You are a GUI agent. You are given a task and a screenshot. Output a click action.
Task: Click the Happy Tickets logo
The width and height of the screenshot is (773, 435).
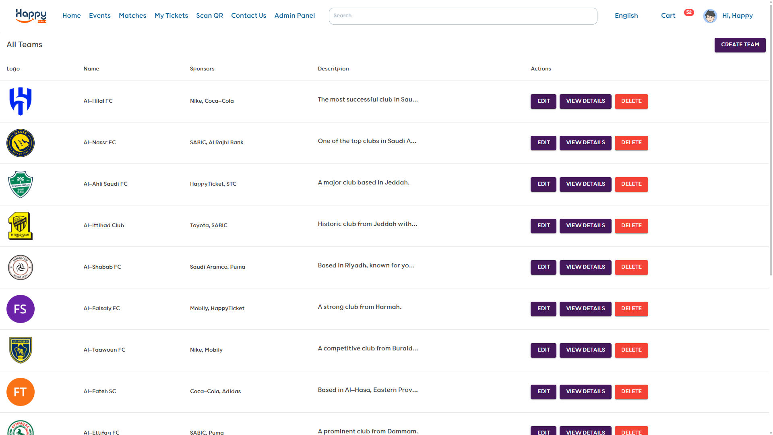31,16
